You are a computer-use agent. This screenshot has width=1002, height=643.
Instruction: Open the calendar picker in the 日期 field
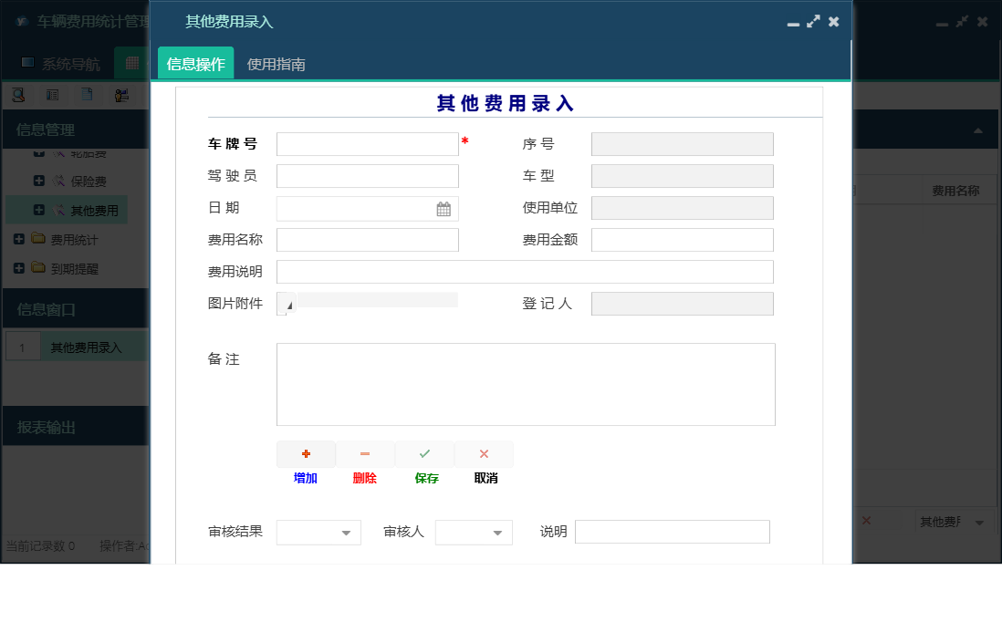444,208
